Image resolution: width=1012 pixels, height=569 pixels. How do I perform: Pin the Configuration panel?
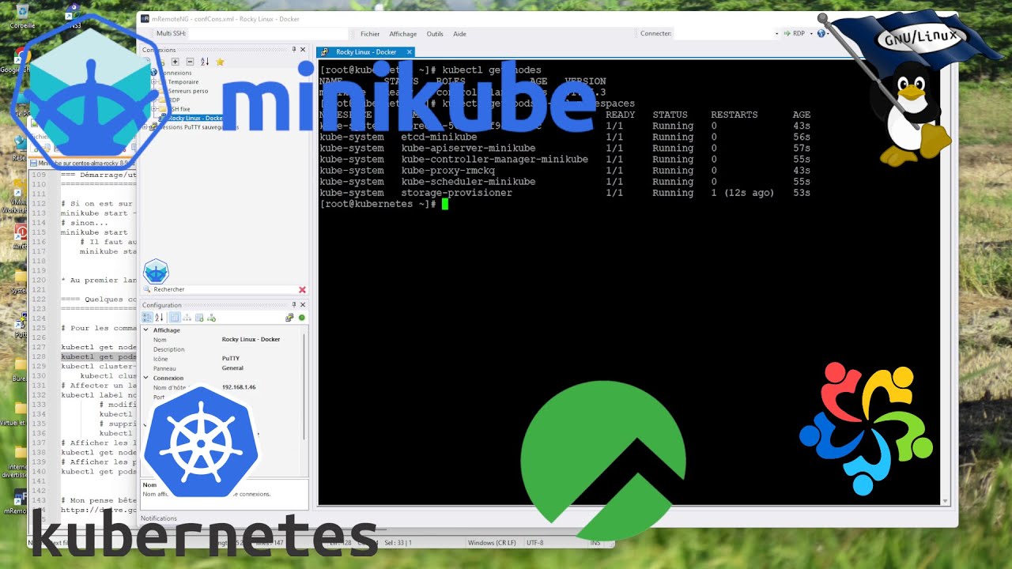294,305
